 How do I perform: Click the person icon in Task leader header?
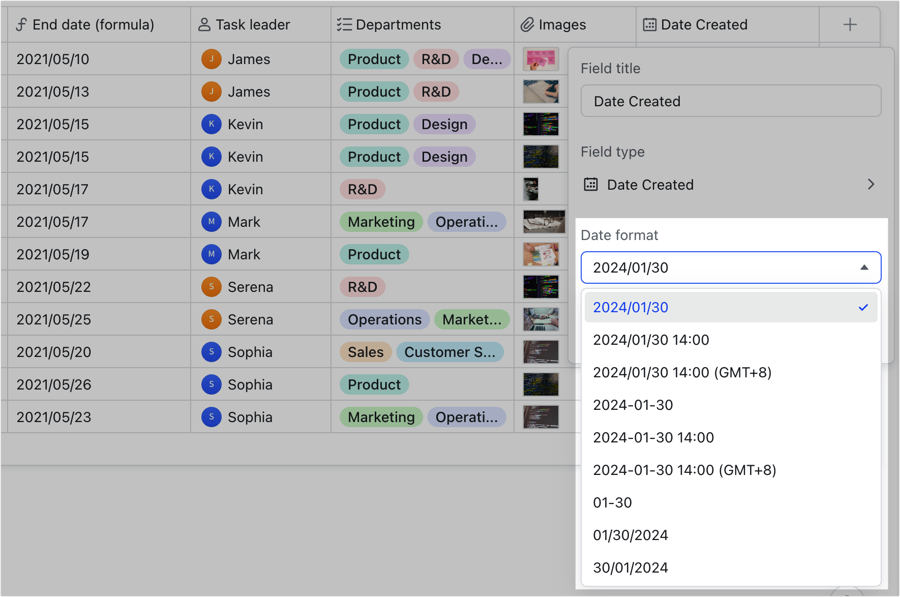point(204,24)
